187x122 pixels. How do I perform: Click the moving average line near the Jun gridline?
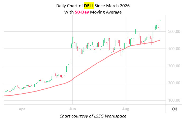coord(73,79)
